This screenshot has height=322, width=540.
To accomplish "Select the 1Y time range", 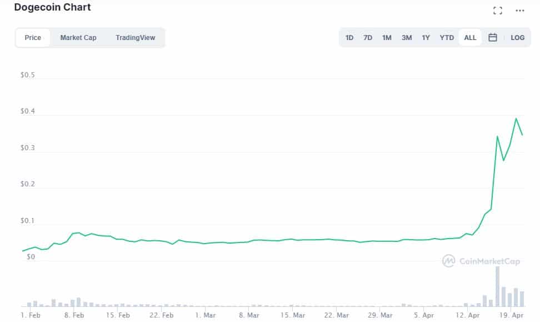I will point(426,38).
